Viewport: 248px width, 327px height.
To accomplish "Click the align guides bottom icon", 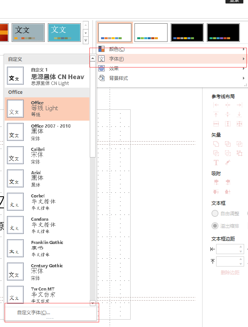I will coord(239,114).
